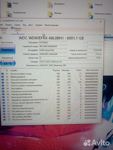Click the Интерфейс field UASP (Serial ATA)
The width and height of the screenshot is (113, 150).
pos(53,50)
